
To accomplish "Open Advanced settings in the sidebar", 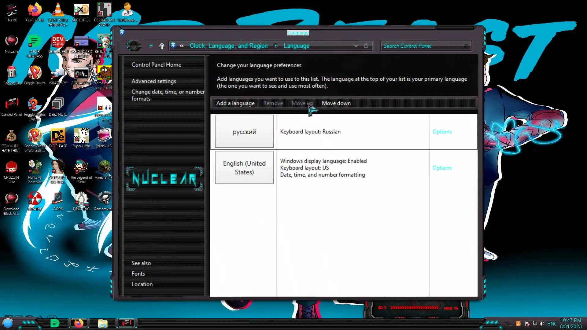I will (x=153, y=81).
